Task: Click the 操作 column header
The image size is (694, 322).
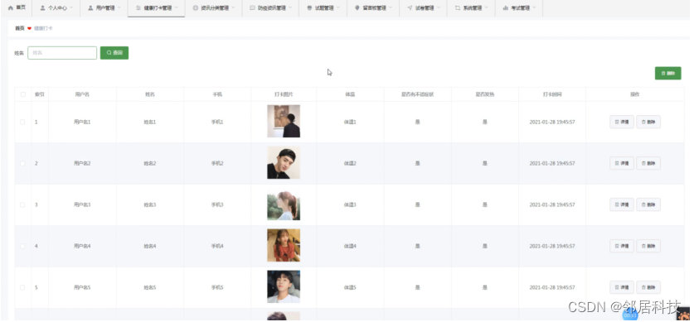Action: click(x=635, y=94)
